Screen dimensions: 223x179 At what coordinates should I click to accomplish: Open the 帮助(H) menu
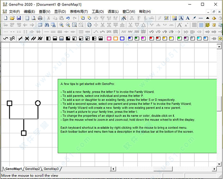(145, 12)
